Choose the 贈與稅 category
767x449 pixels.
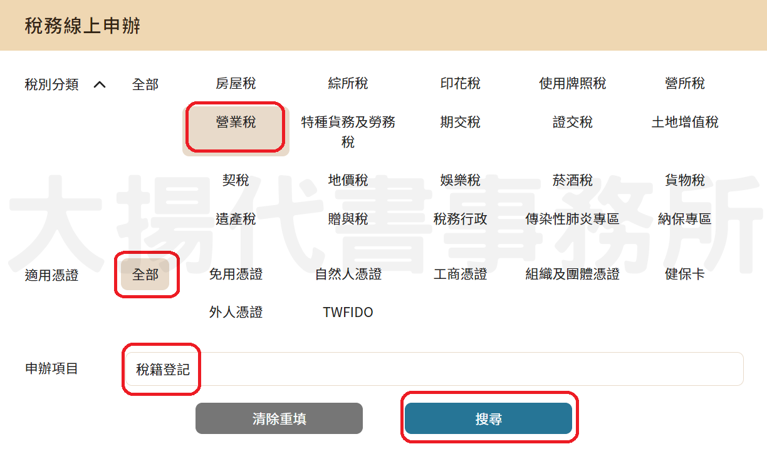point(348,219)
